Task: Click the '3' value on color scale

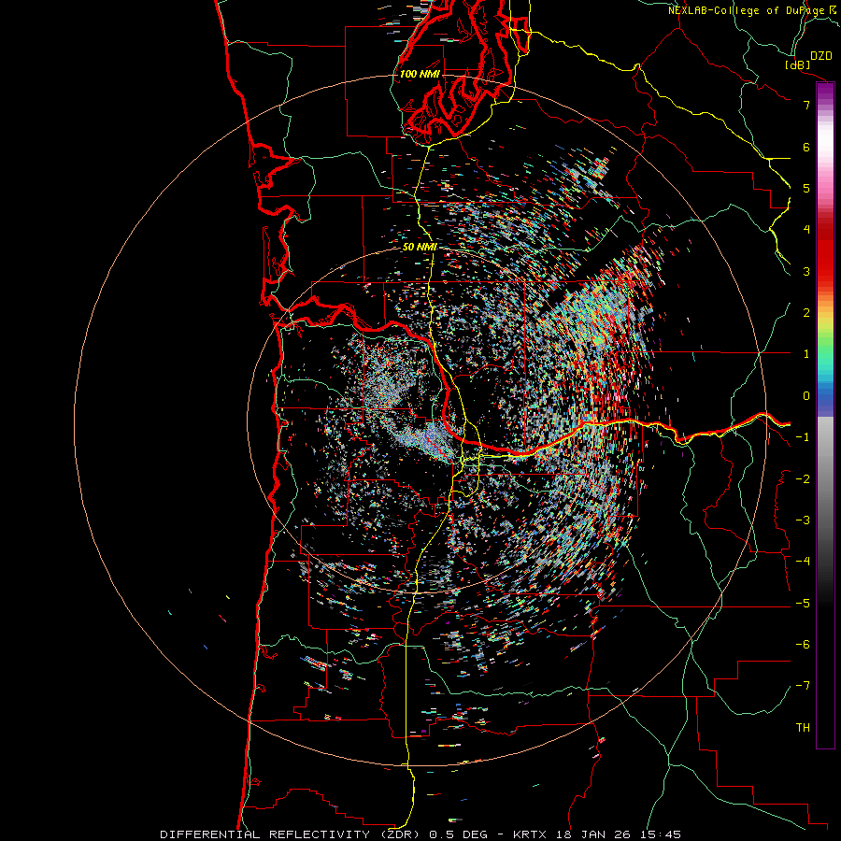Action: click(x=806, y=271)
